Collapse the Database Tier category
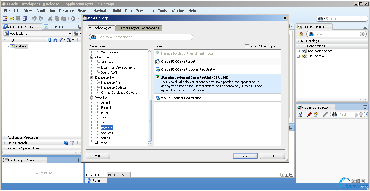Viewport: 370px width, 191px height. pos(91,77)
